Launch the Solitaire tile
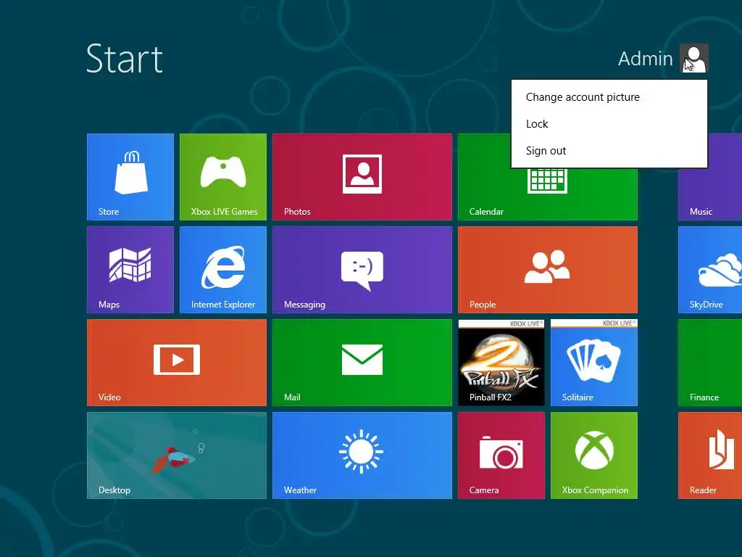The height and width of the screenshot is (557, 742). pos(594,363)
